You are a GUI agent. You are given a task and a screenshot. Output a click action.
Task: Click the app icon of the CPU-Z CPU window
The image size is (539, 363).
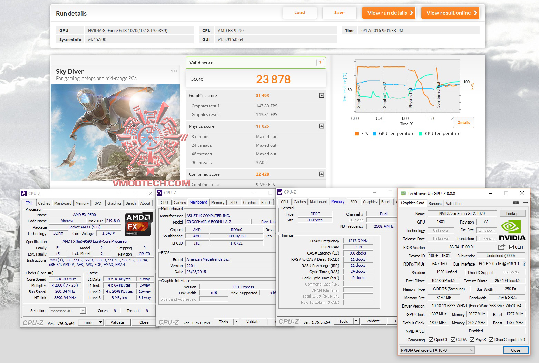point(24,194)
